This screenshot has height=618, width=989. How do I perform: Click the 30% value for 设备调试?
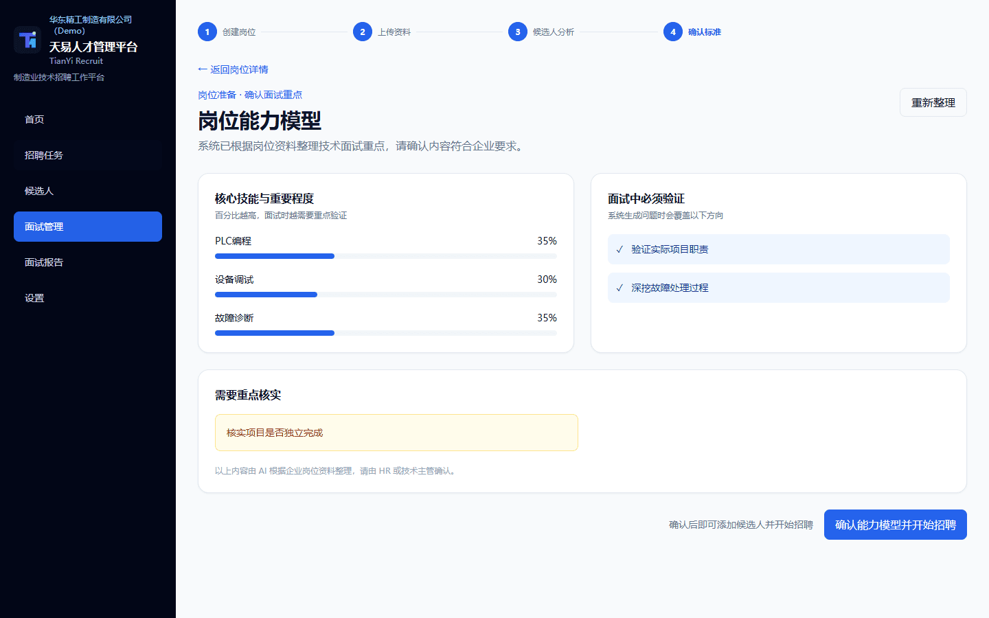547,279
